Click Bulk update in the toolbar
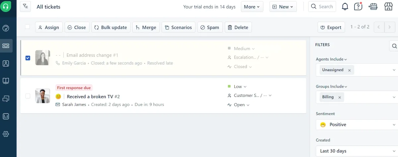The image size is (398, 157). coord(110,27)
